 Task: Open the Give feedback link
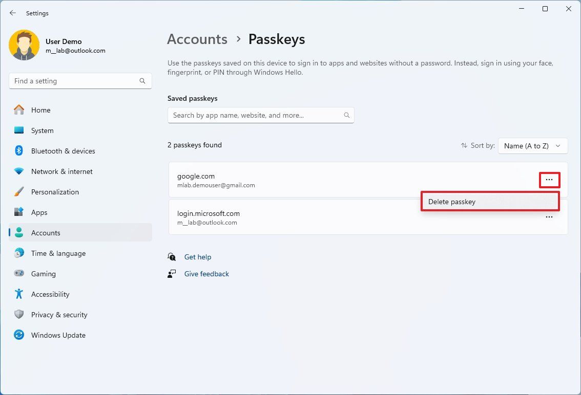[206, 274]
